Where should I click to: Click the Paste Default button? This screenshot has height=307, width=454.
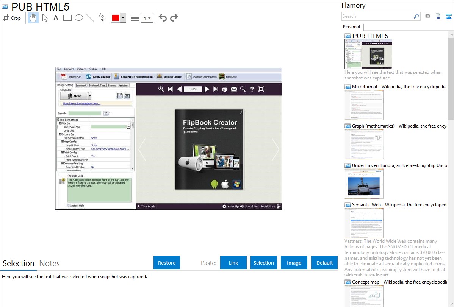pyautogui.click(x=324, y=263)
